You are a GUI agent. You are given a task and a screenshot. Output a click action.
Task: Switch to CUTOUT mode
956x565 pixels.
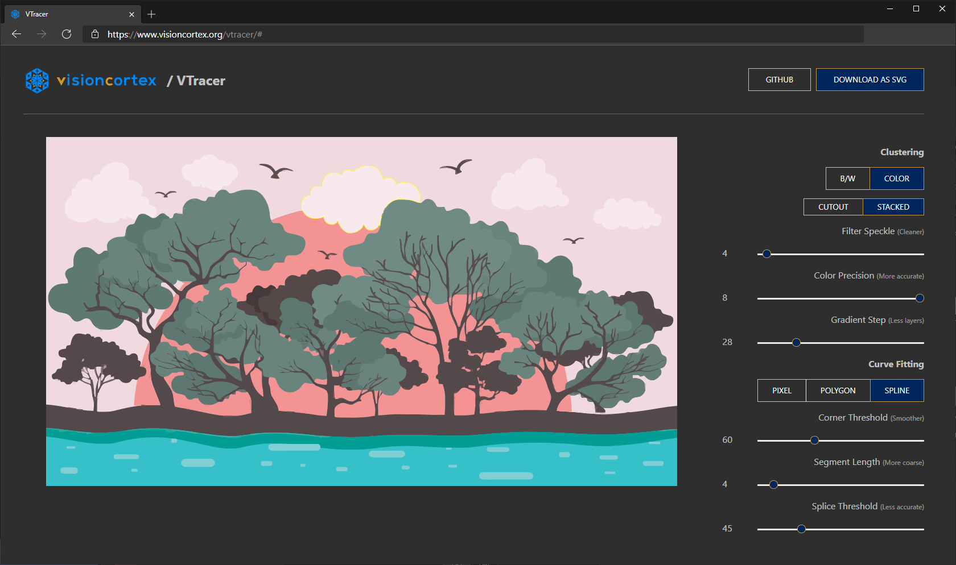[x=833, y=206]
